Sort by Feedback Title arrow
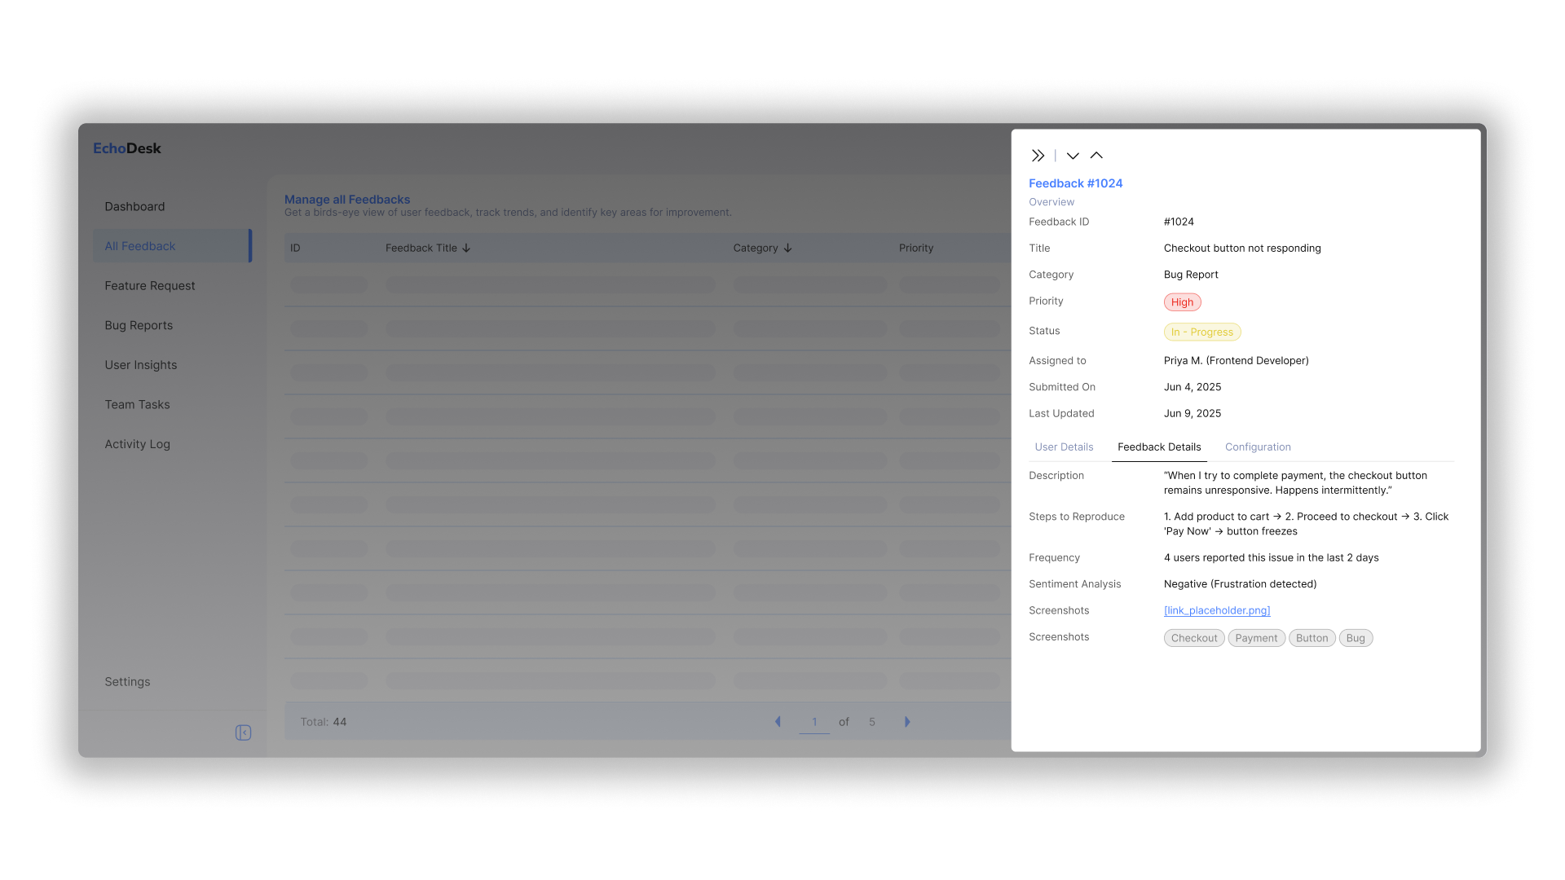The image size is (1565, 880). click(466, 249)
